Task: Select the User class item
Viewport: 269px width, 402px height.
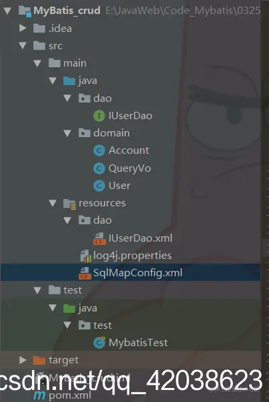Action: 112,186
